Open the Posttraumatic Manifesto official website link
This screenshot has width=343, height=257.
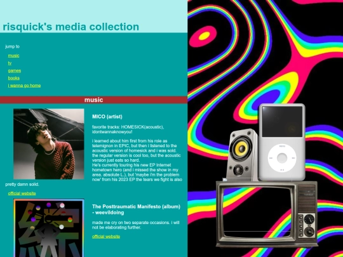(x=106, y=236)
